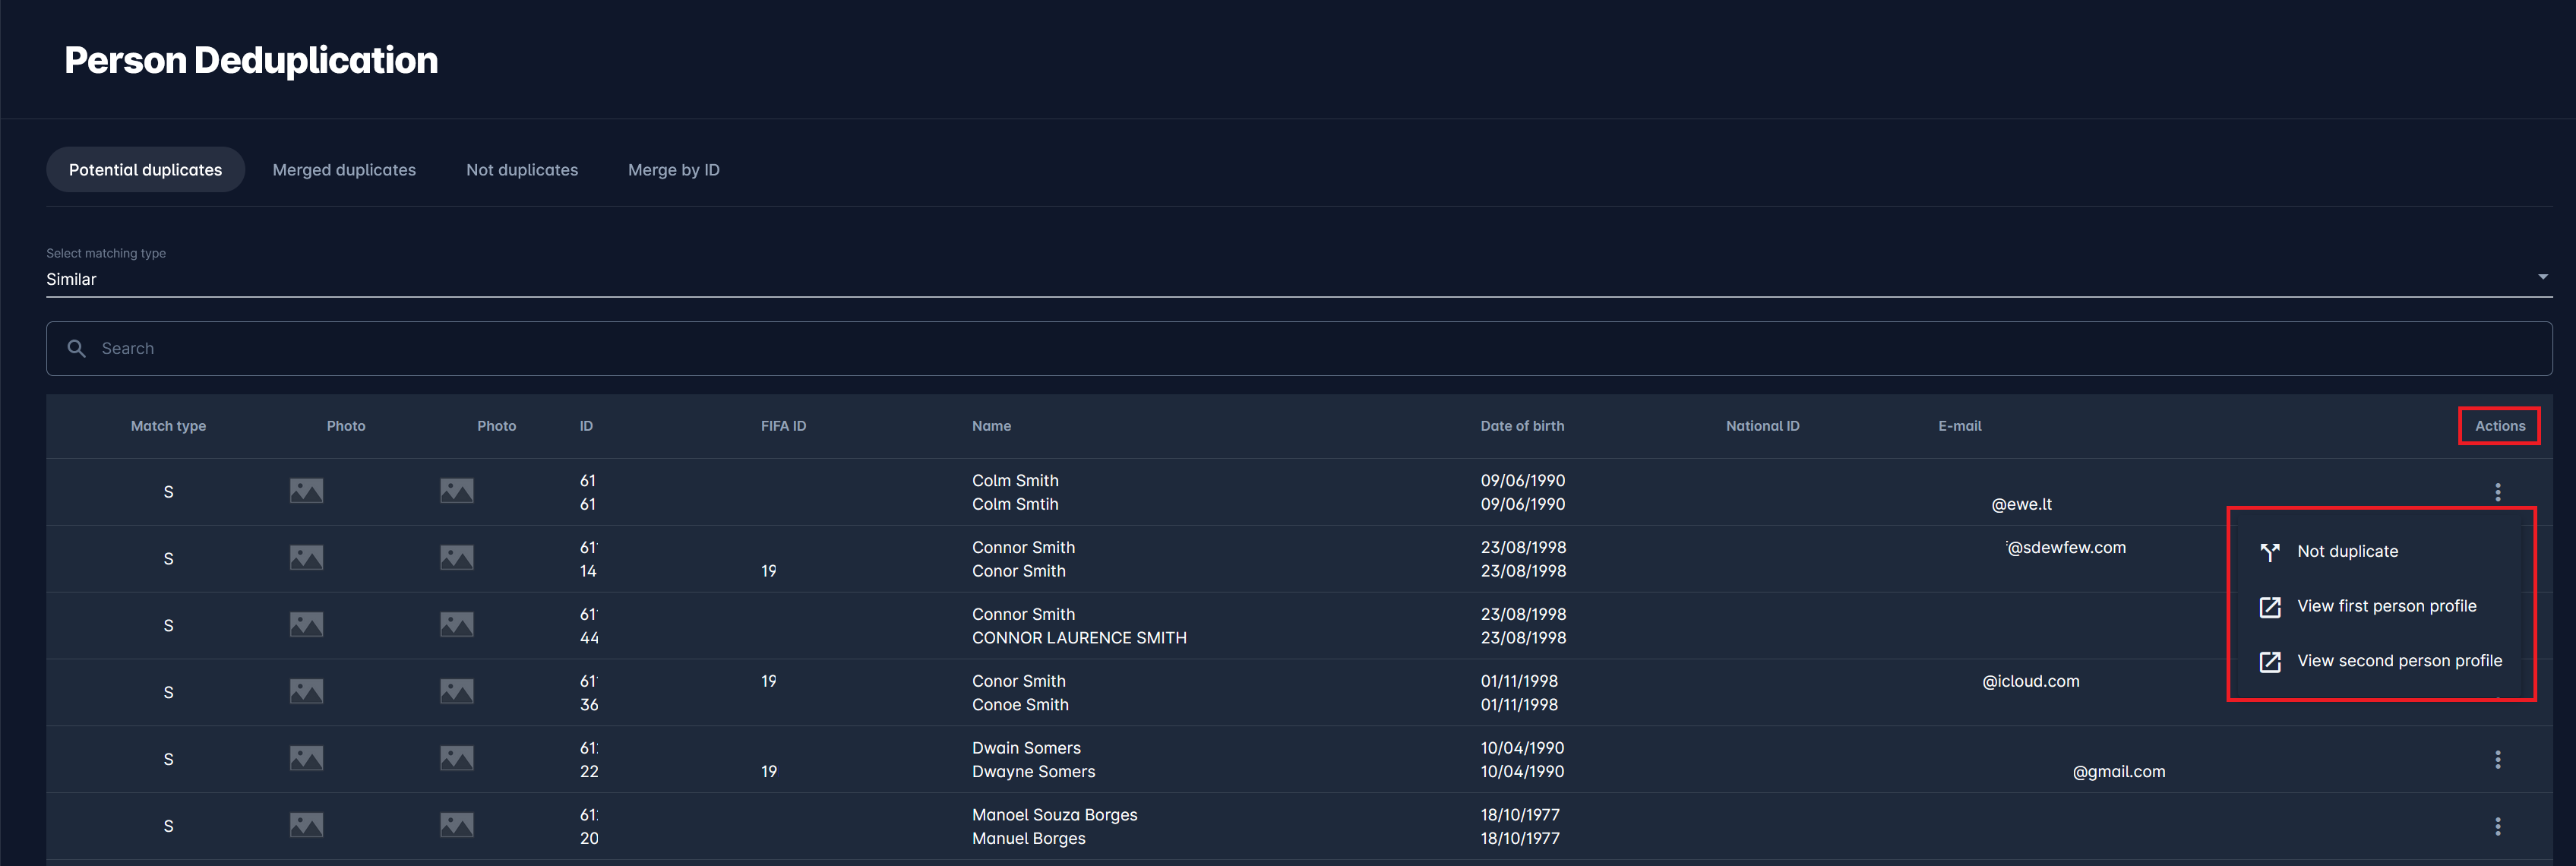Open actions menu for Manoel Souza Borges row
This screenshot has width=2576, height=866.
tap(2497, 827)
